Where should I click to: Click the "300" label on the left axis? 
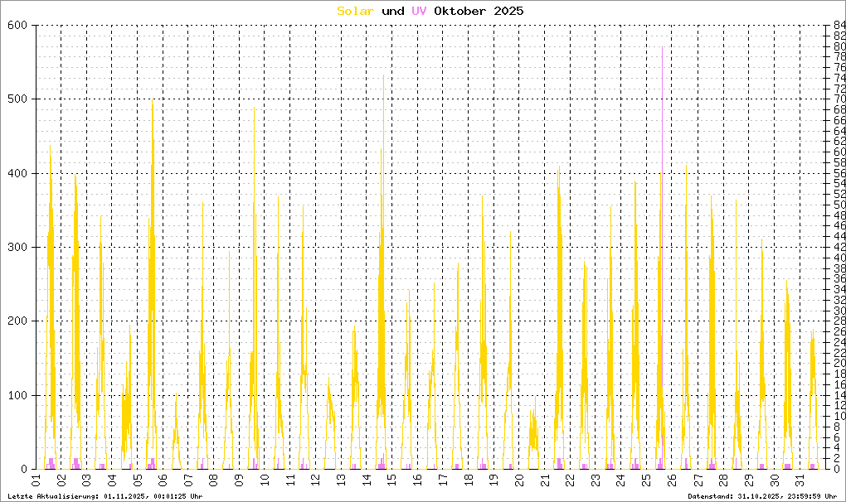coord(18,247)
